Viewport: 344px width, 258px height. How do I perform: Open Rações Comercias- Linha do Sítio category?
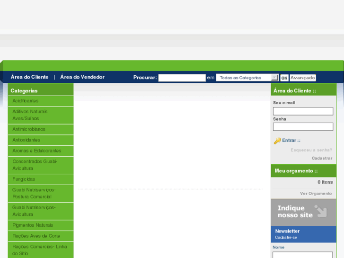pyautogui.click(x=41, y=250)
